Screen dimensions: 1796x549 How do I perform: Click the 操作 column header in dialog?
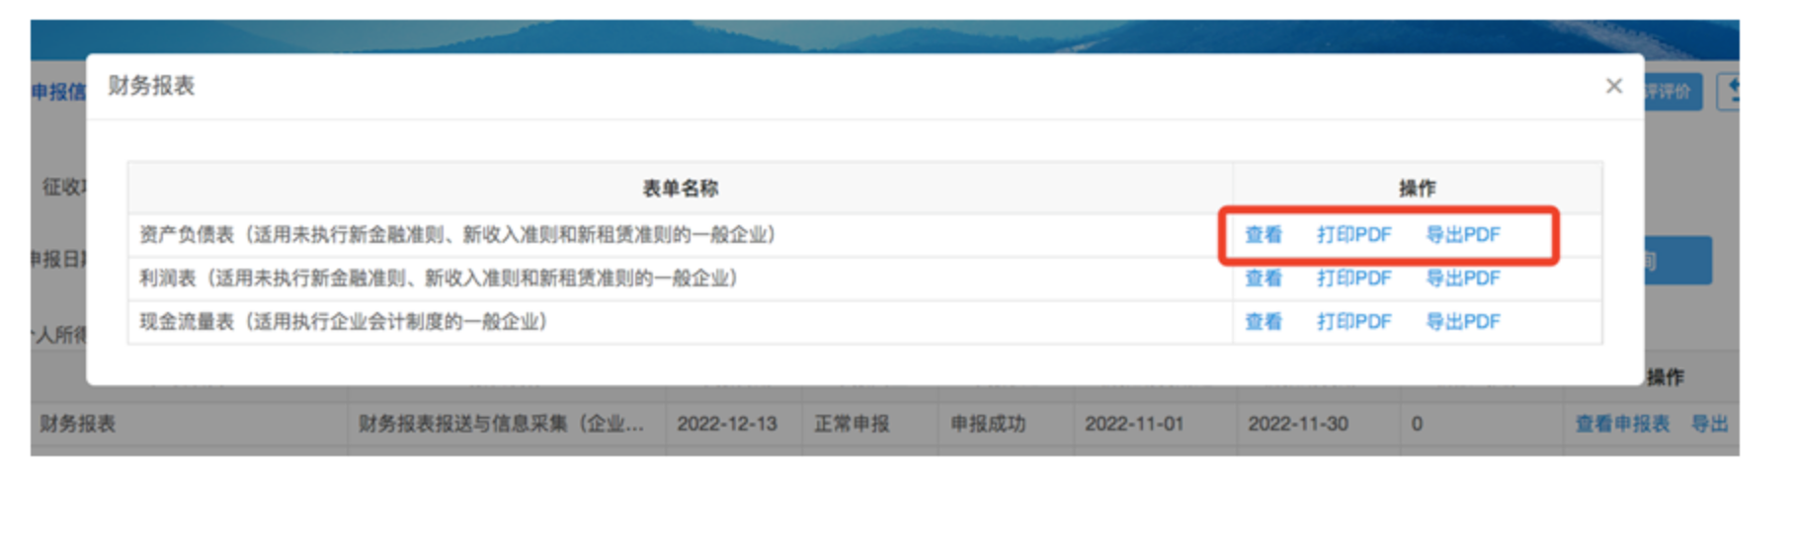[x=1418, y=189]
